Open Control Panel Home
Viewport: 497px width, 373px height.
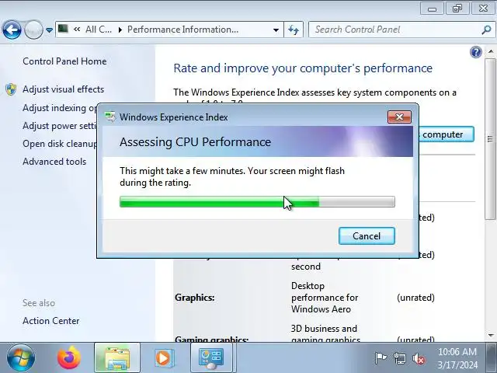pos(64,61)
